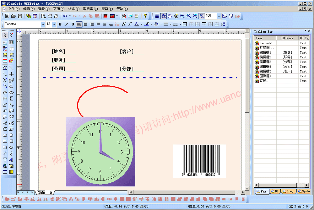
Task: Switch to the Prop tab
Action: click(x=288, y=191)
